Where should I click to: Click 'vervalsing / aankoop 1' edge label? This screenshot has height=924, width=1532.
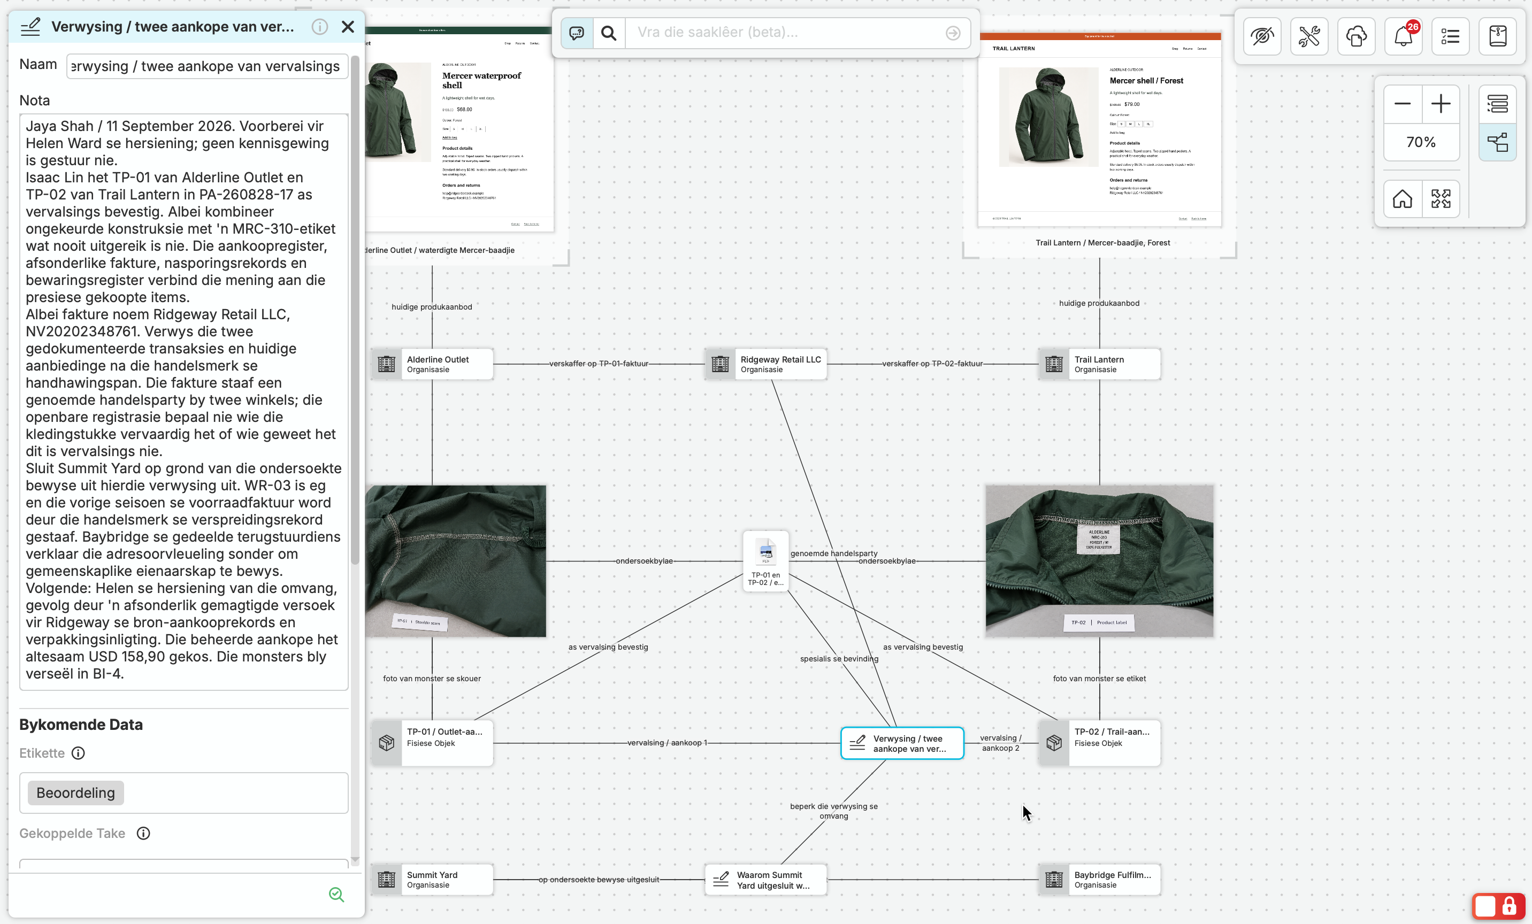click(667, 743)
